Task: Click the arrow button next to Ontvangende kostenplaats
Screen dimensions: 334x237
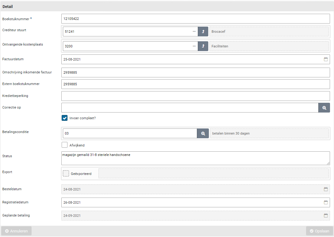Action: click(203, 46)
